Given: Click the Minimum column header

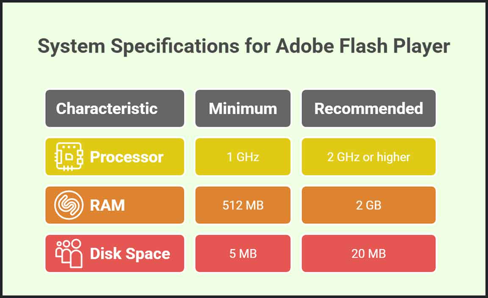Looking at the screenshot, I should 243,108.
